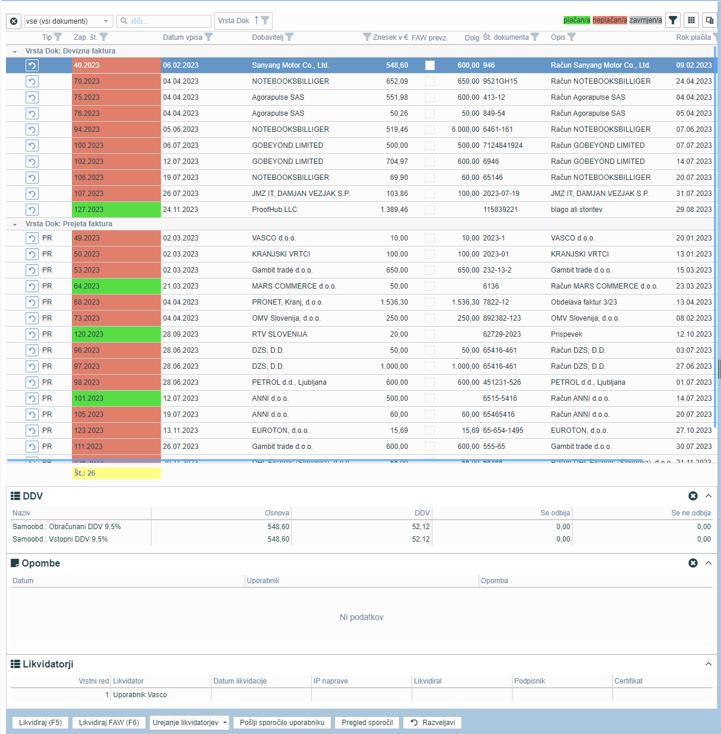Image resolution: width=721 pixels, height=734 pixels.
Task: Tick FAW checkbox for VASCO d.o.o. row
Action: 430,238
